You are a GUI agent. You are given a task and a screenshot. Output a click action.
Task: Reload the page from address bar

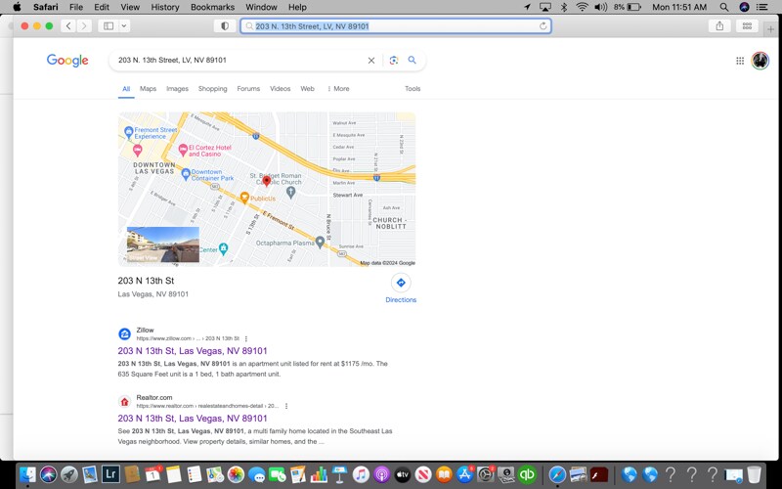[543, 26]
